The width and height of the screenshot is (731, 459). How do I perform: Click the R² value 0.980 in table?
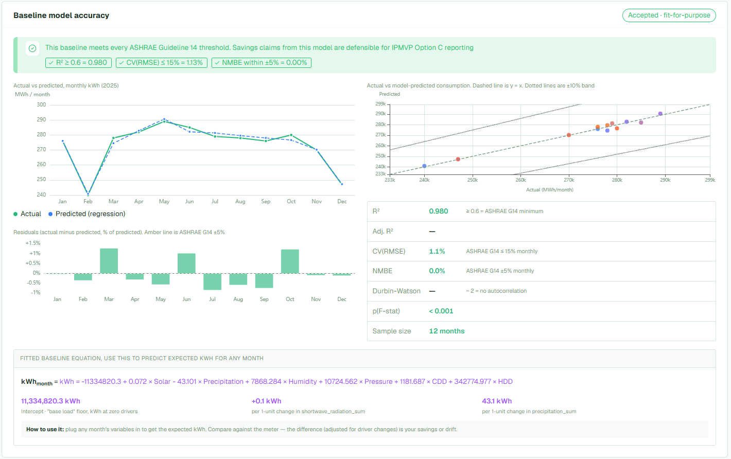click(x=439, y=211)
